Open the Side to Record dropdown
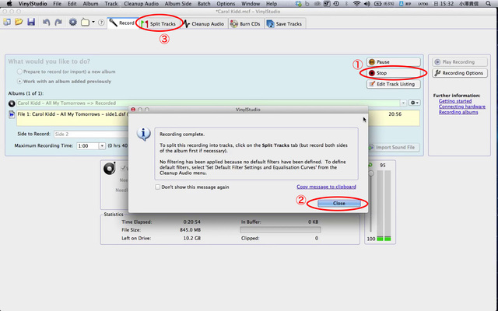Viewport: 498px width, 311px height. click(x=91, y=135)
